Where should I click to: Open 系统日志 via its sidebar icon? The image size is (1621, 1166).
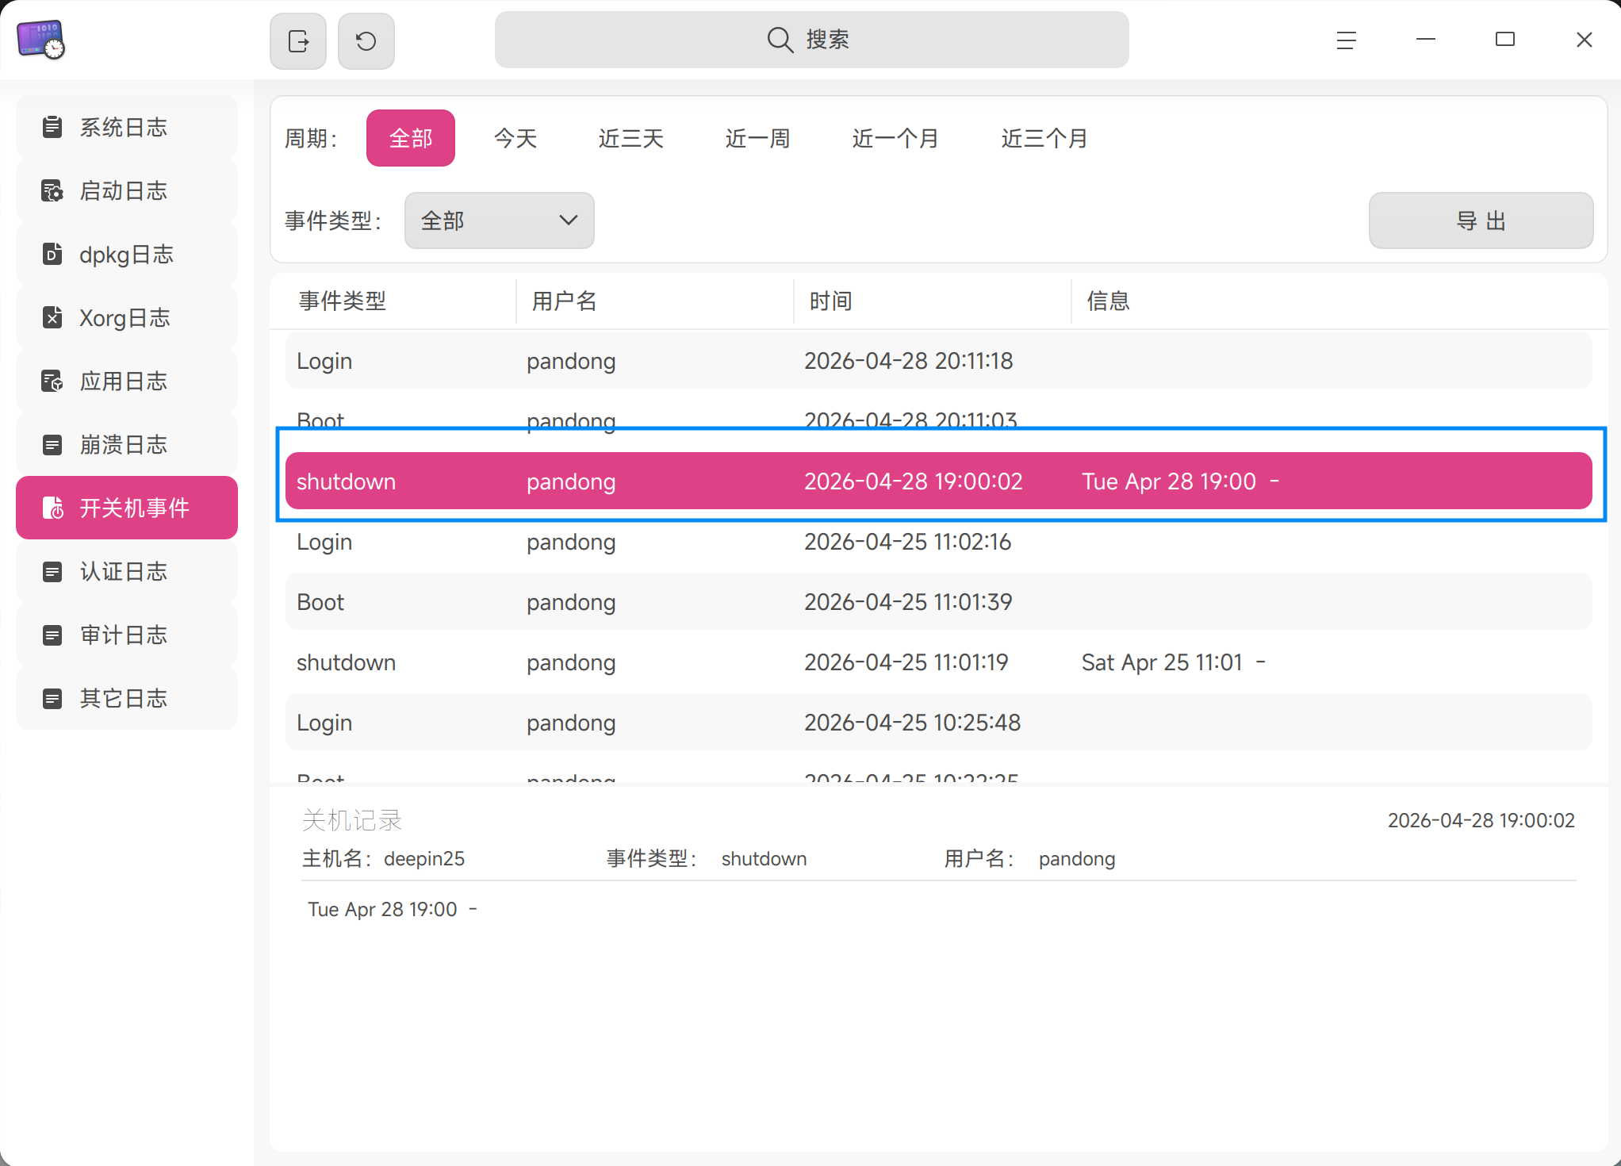[x=52, y=127]
